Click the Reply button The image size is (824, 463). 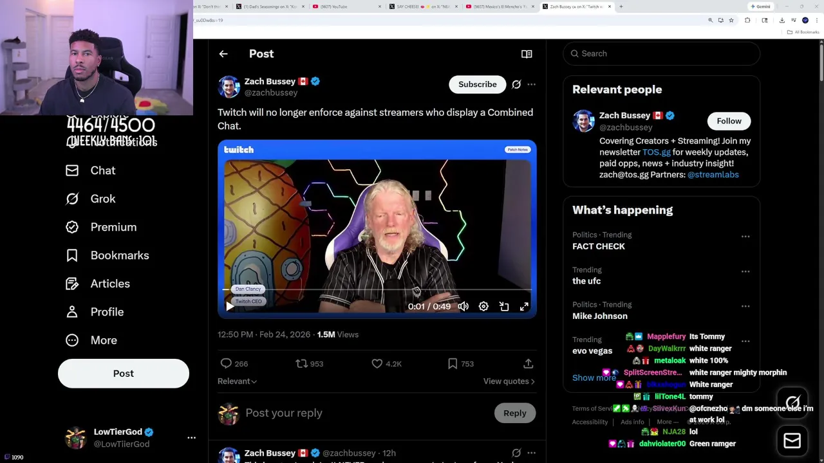[515, 413]
